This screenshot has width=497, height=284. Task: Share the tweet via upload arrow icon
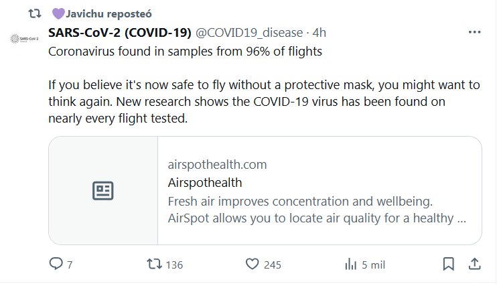(474, 263)
